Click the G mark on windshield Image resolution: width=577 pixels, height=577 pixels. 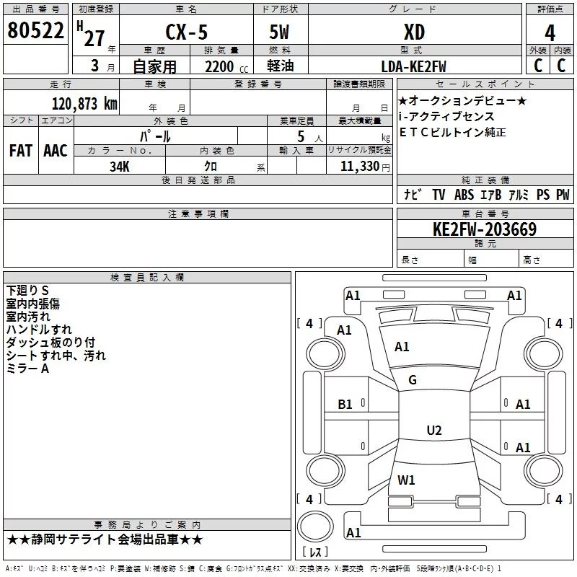[412, 379]
